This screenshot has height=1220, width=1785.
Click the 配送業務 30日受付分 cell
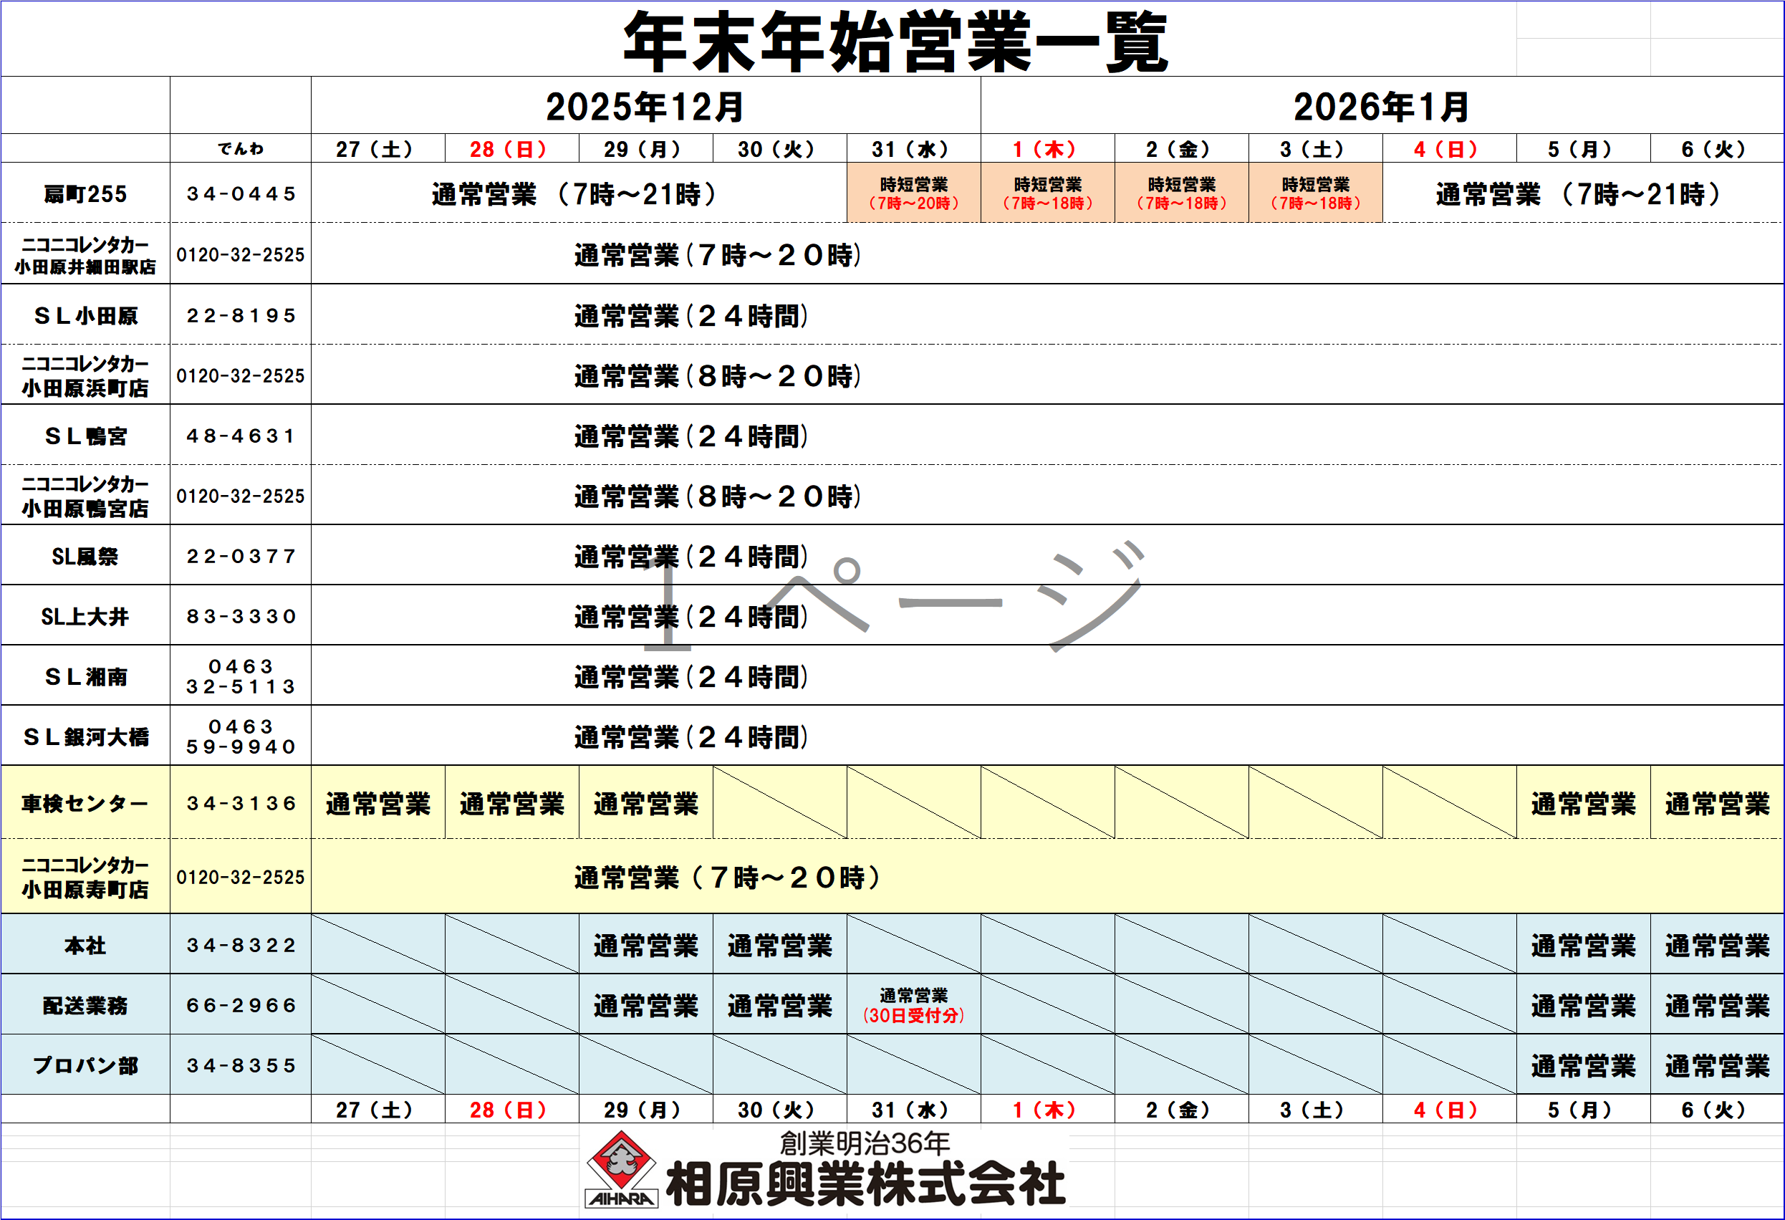913,1006
